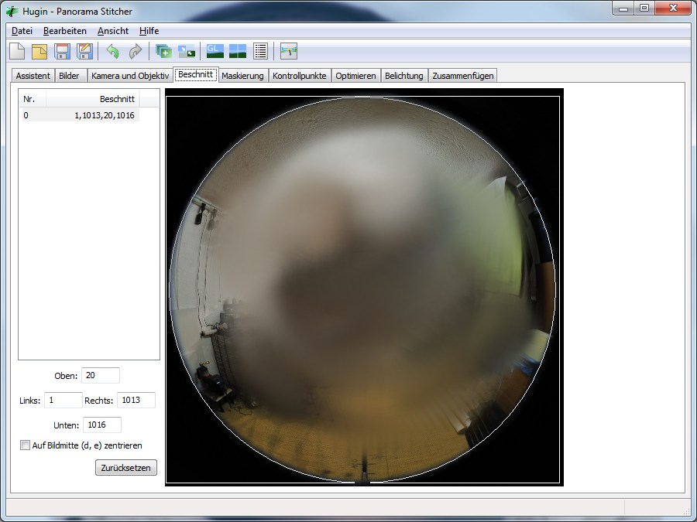Click the Rechts crop input field
The height and width of the screenshot is (522, 697).
(x=136, y=401)
